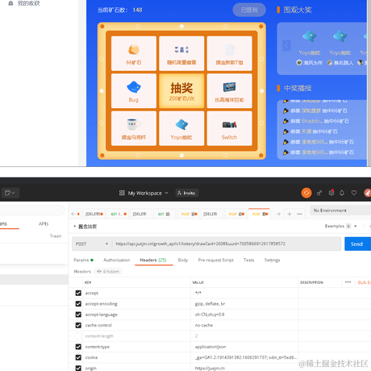Screen dimensions: 371x371
Task: Select the first [DELETE] request tab
Action: point(94,214)
